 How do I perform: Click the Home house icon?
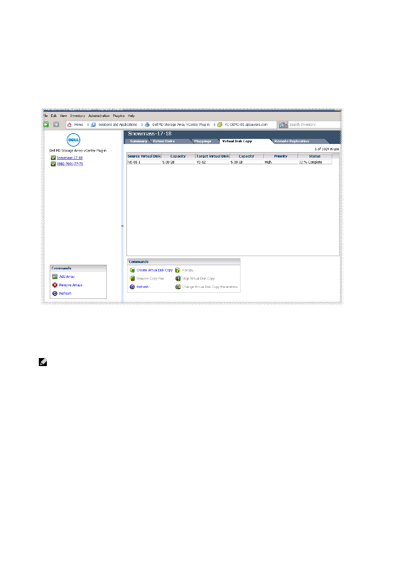tap(70, 125)
